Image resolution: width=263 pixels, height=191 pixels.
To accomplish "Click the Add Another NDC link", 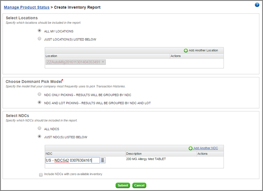I will (x=205, y=148).
